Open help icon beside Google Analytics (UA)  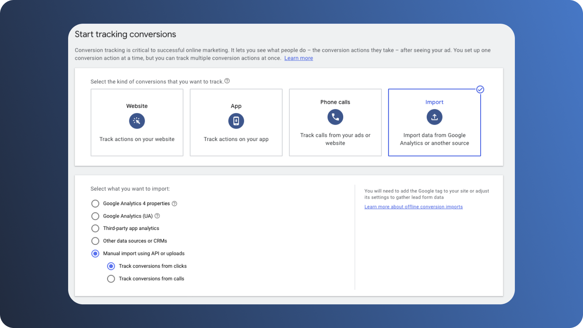pyautogui.click(x=157, y=216)
